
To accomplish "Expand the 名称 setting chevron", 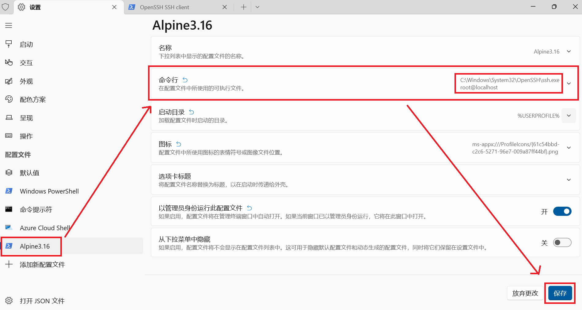I will pos(569,51).
